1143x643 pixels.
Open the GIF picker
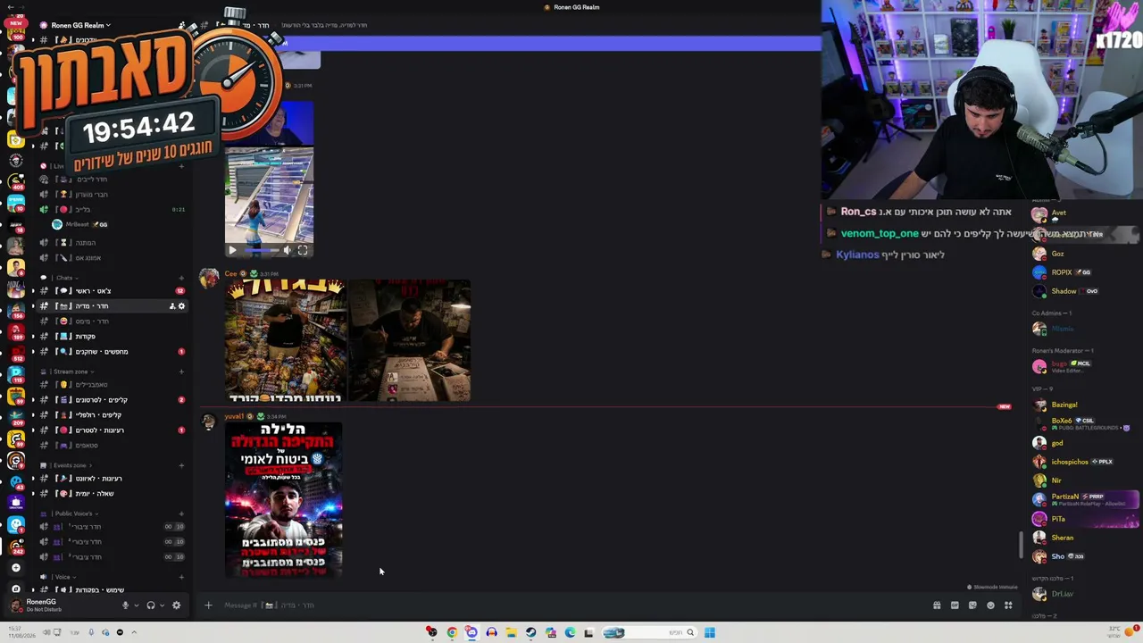click(x=955, y=605)
